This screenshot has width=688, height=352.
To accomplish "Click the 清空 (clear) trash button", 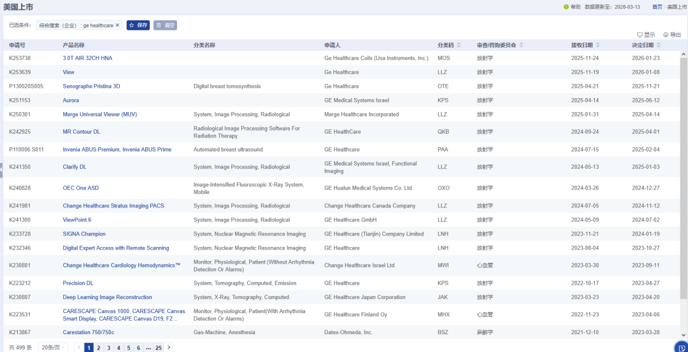I will click(x=165, y=25).
